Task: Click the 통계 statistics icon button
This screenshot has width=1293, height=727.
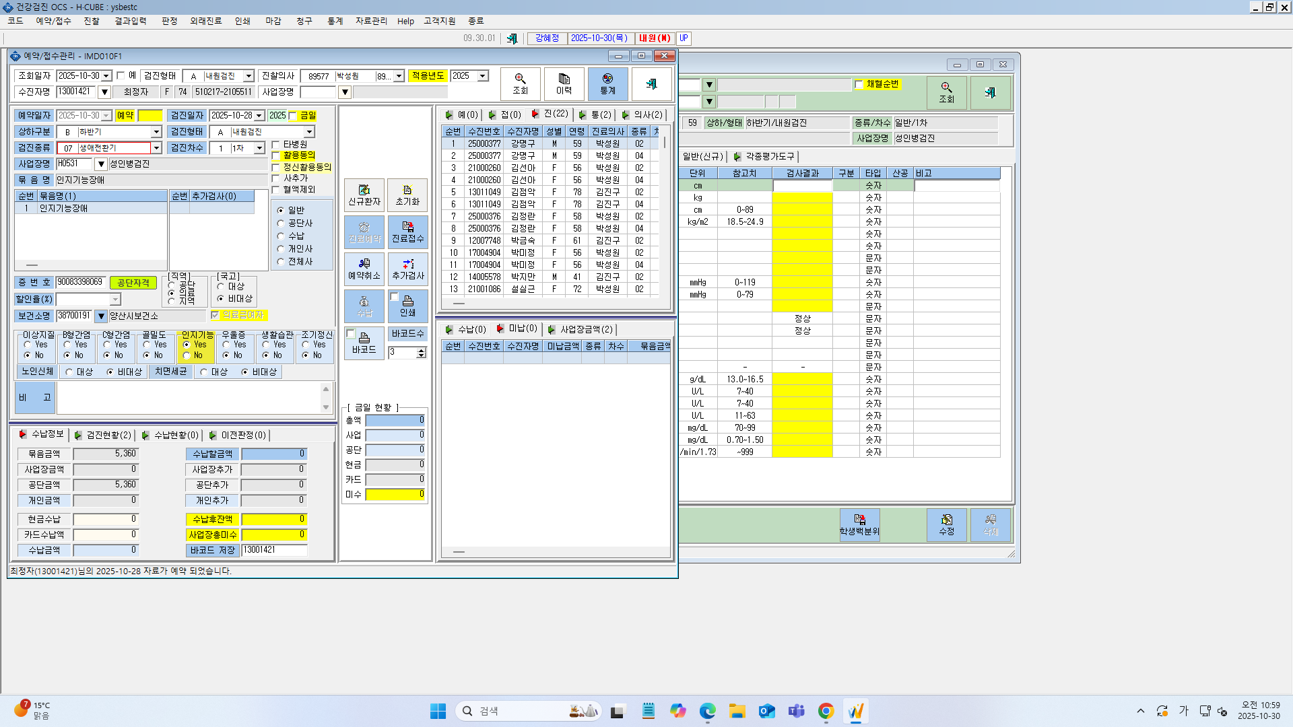Action: [607, 84]
